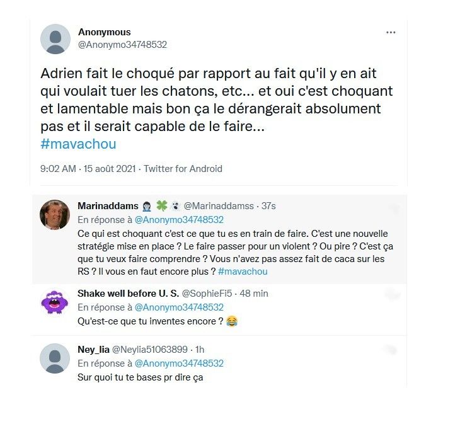Click Ney_lia default gray avatar

pyautogui.click(x=55, y=358)
